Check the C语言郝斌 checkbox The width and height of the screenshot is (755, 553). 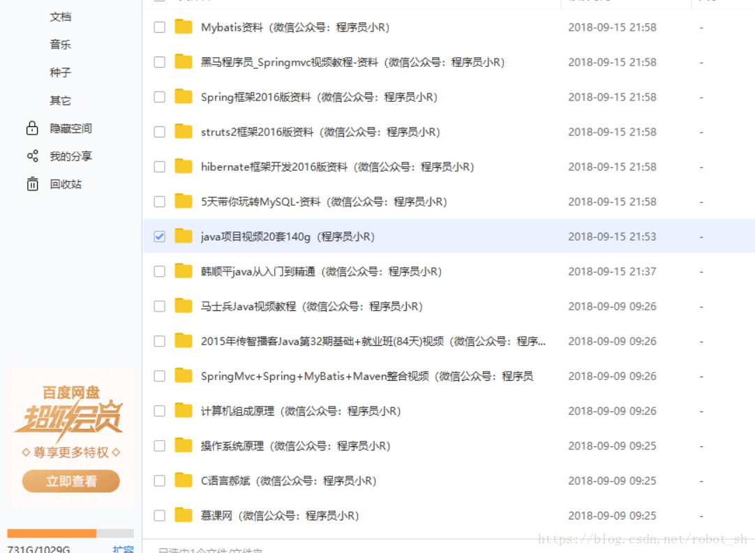click(x=159, y=480)
